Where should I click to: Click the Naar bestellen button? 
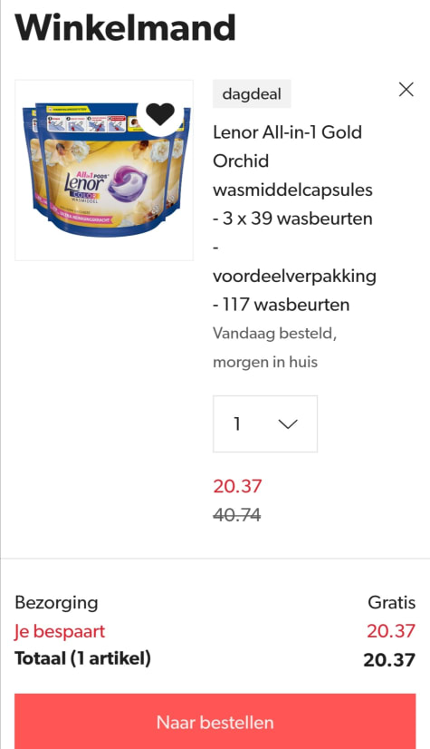tap(215, 721)
